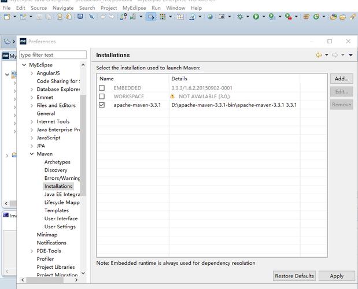Screen dimensions: 358x289
Task: Click the New file toolbar icon
Action: pos(7,17)
